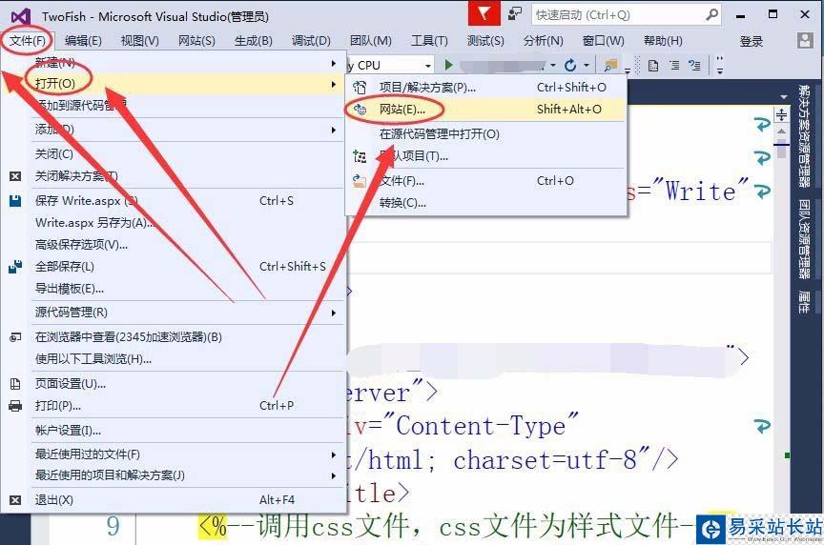Viewport: 824px width, 545px height.
Task: Open the 属性 side tab
Action: [x=804, y=302]
